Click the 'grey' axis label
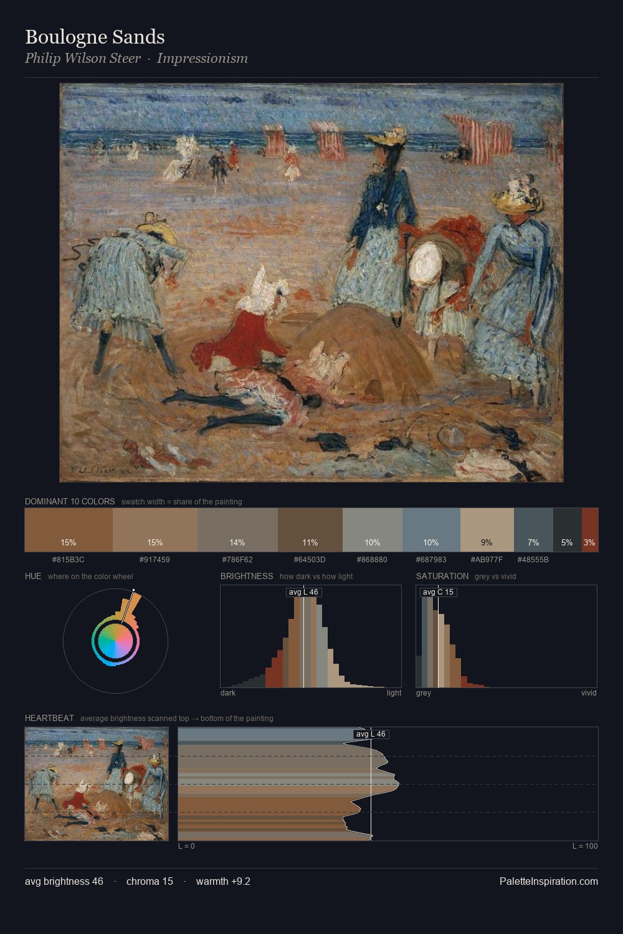Image resolution: width=623 pixels, height=934 pixels. pyautogui.click(x=424, y=693)
